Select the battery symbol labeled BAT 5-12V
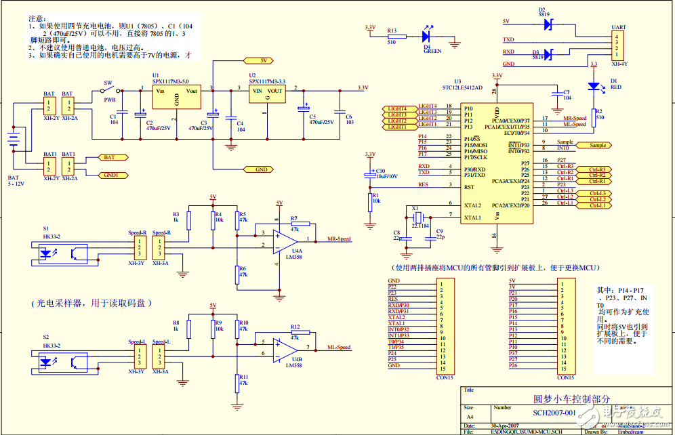Image resolution: width=675 pixels, height=435 pixels. click(13, 140)
